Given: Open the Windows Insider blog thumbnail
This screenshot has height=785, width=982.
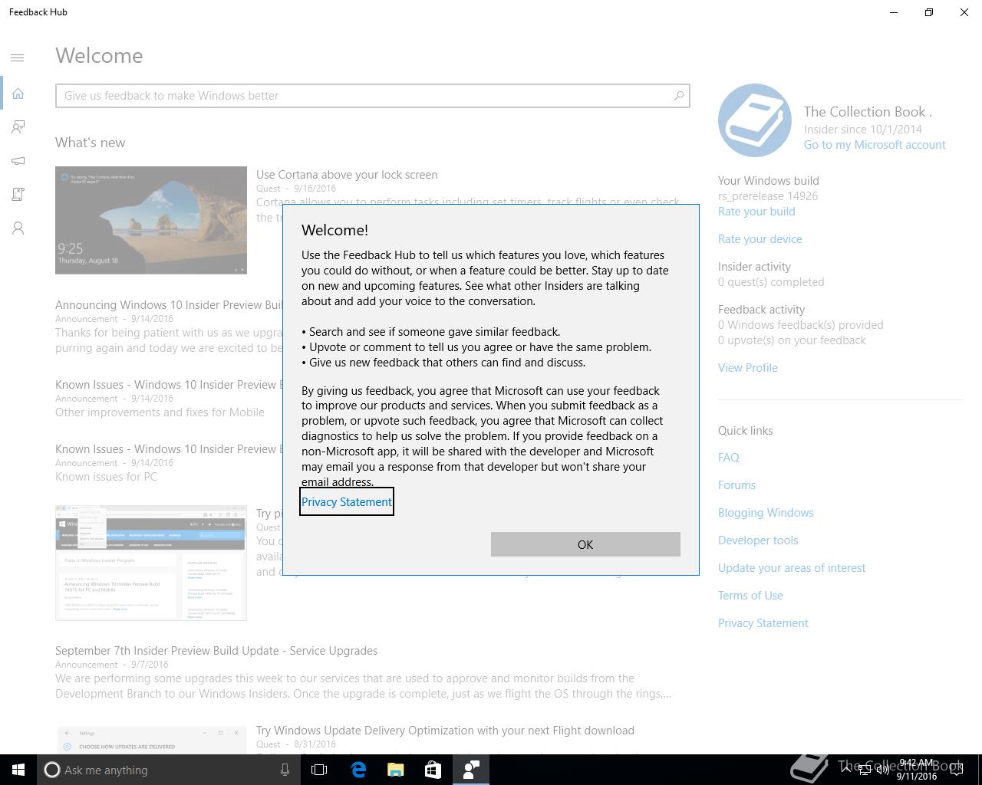Looking at the screenshot, I should click(151, 563).
